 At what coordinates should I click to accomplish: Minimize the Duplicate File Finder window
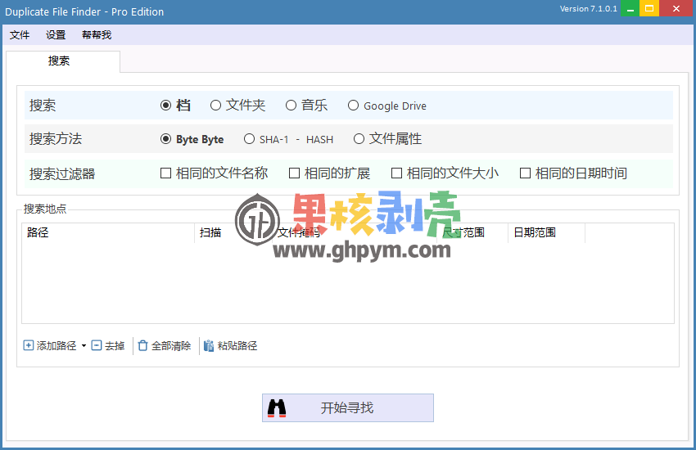pyautogui.click(x=630, y=8)
